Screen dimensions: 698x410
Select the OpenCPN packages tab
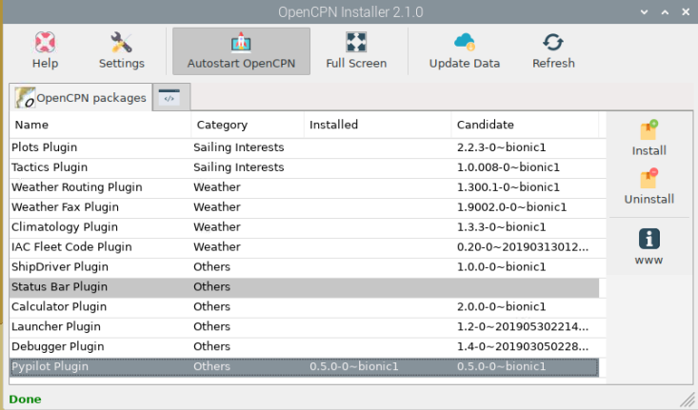81,97
